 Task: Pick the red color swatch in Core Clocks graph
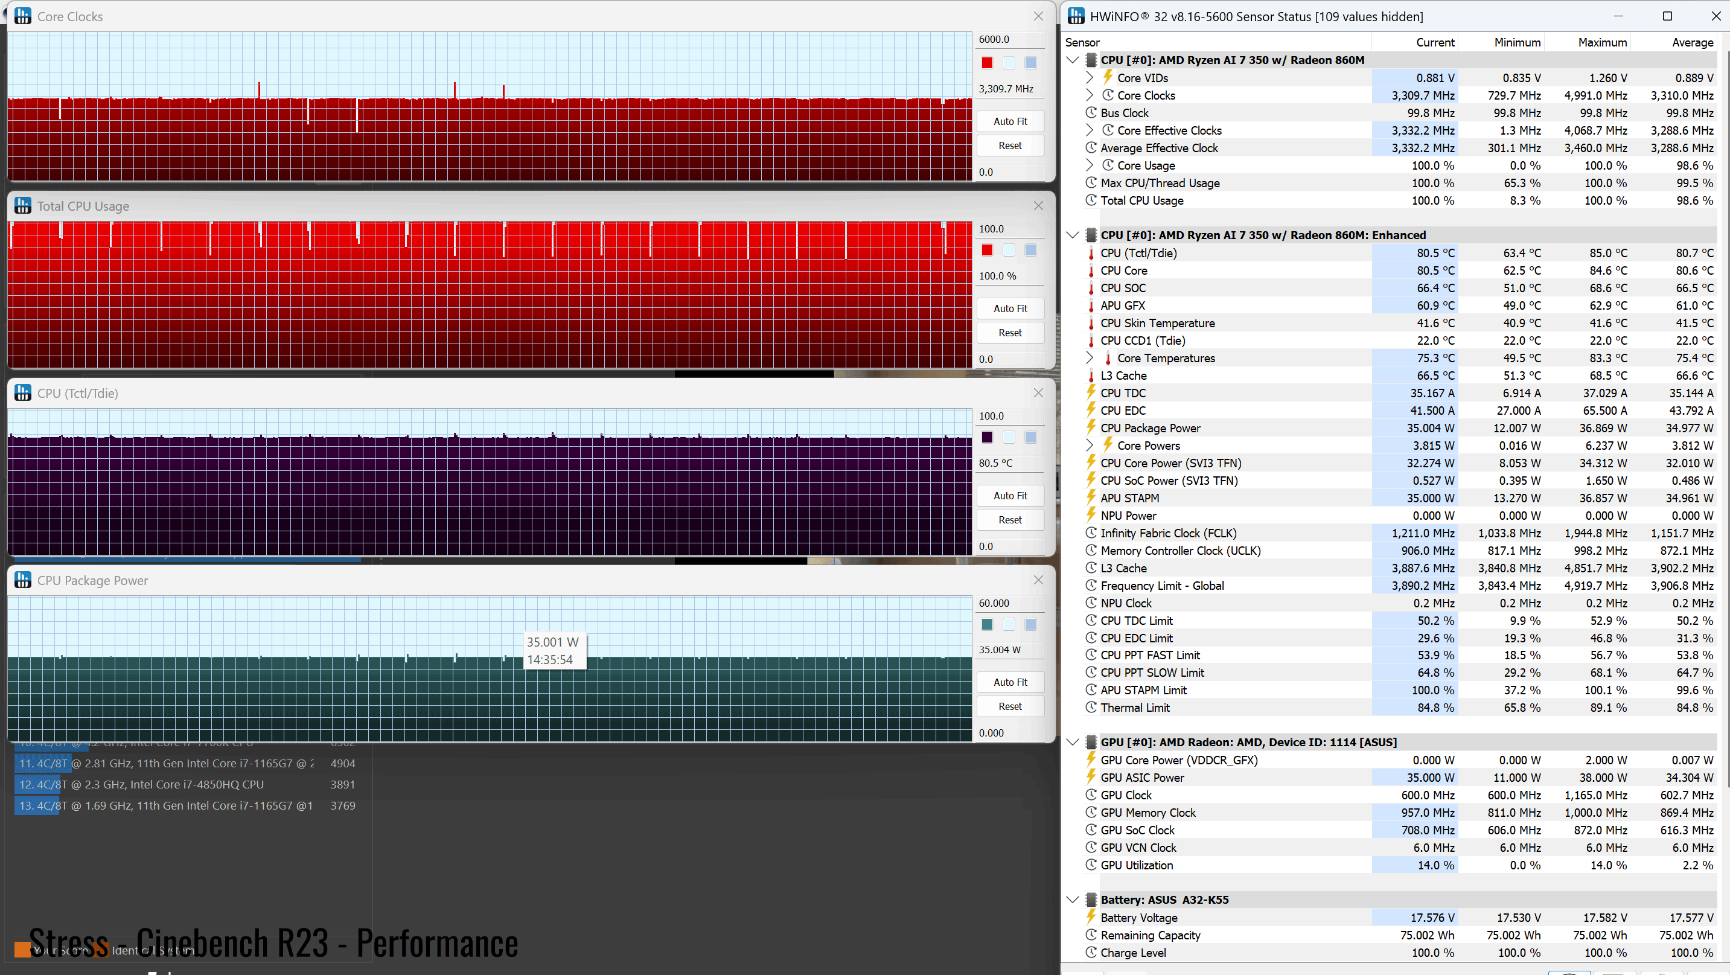987,63
